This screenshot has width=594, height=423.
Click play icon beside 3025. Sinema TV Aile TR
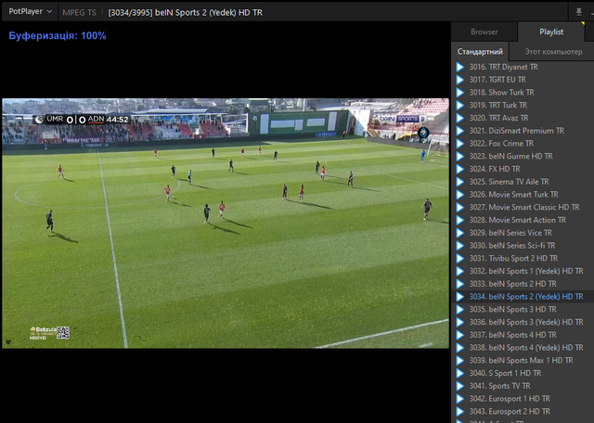tap(460, 182)
